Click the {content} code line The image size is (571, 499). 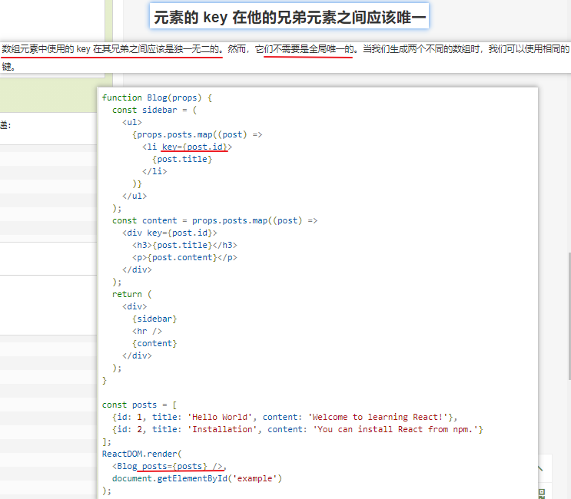154,343
